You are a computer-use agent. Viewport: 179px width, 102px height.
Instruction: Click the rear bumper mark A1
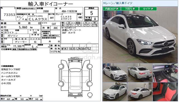(x=75, y=98)
